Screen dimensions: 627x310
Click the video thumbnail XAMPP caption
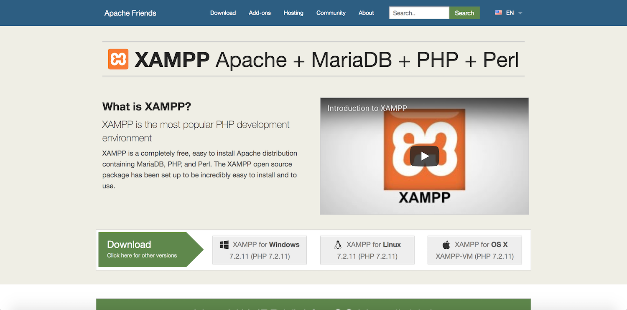click(x=424, y=197)
